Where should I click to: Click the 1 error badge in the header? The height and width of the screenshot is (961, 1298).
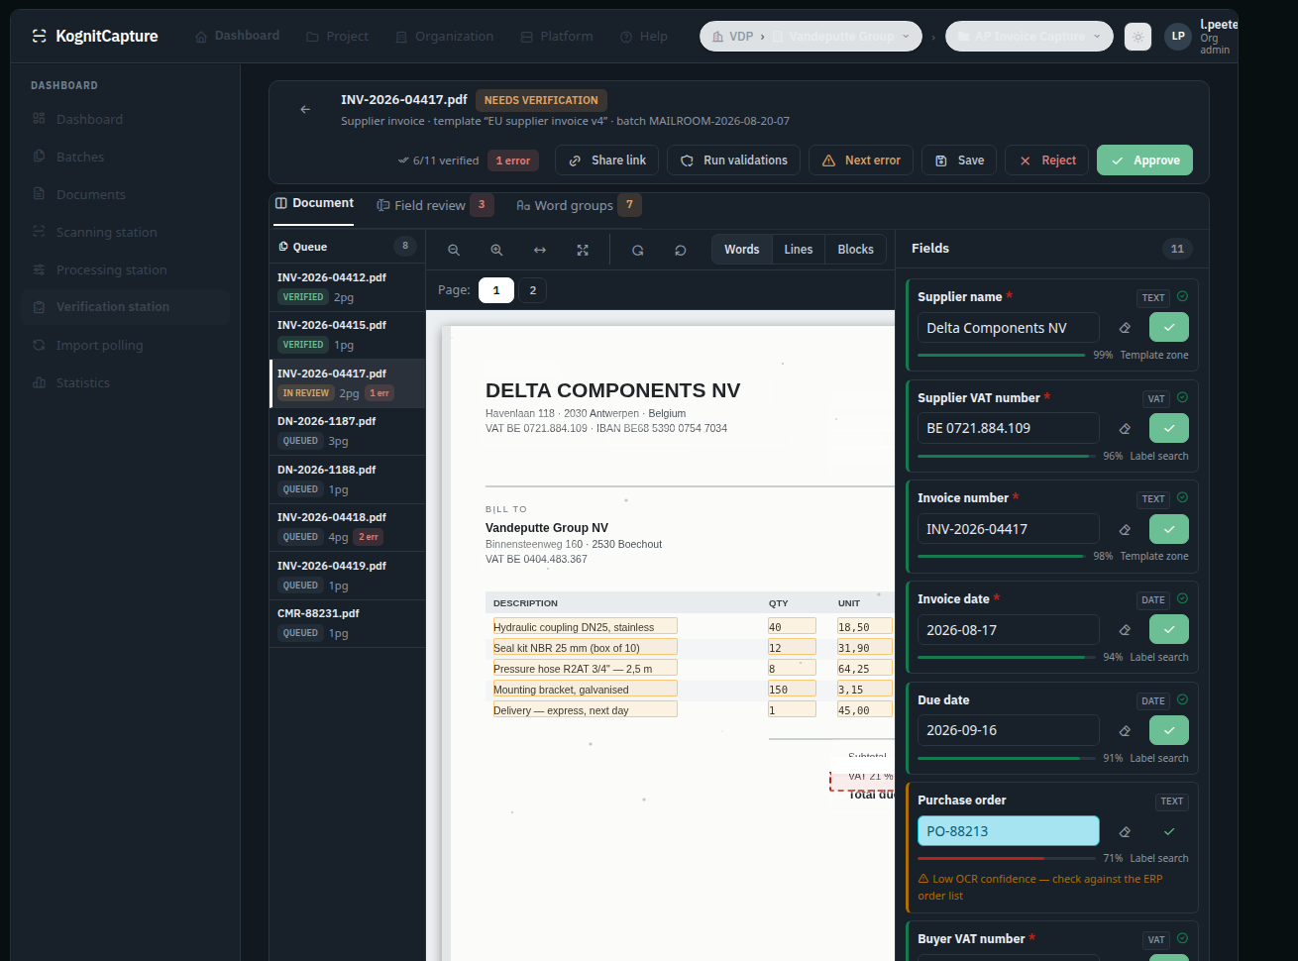click(x=513, y=160)
